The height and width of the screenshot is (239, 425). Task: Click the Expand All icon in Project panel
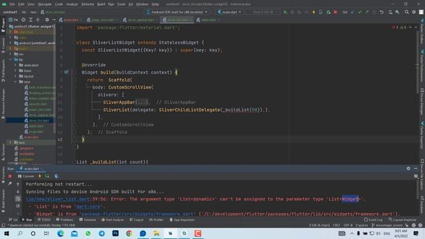[31, 20]
